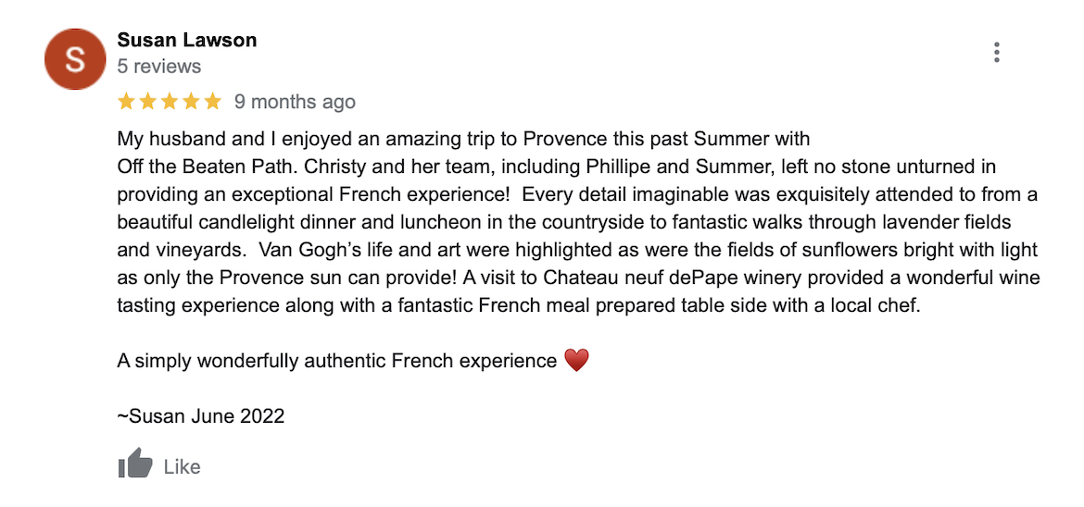Open Susan Lawson's profile name link
Screen dimensions: 1084x507
(x=186, y=40)
